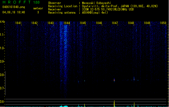
Task: Click the 0.6 frequency axis label
Action: [2, 102]
